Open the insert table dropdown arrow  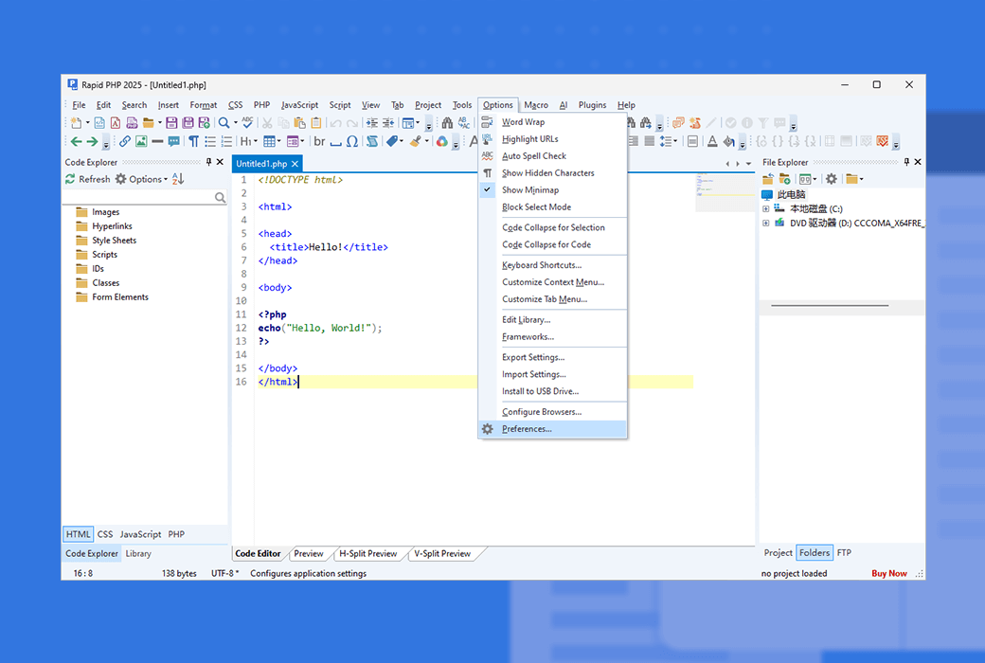point(278,141)
